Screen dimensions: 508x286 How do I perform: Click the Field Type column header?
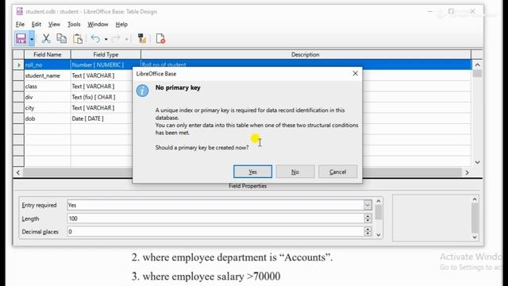coord(106,55)
